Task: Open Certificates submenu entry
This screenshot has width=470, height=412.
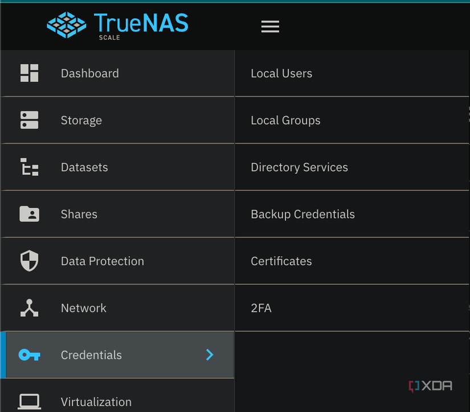Action: click(x=352, y=261)
